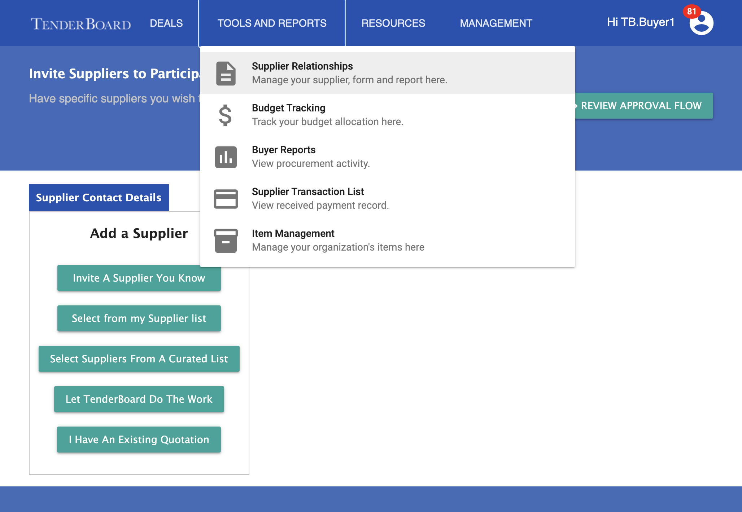
Task: Open the Deals menu
Action: tap(166, 23)
